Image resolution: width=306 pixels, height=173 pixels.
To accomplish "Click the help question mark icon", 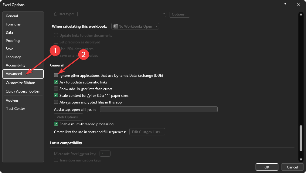I will (285, 5).
